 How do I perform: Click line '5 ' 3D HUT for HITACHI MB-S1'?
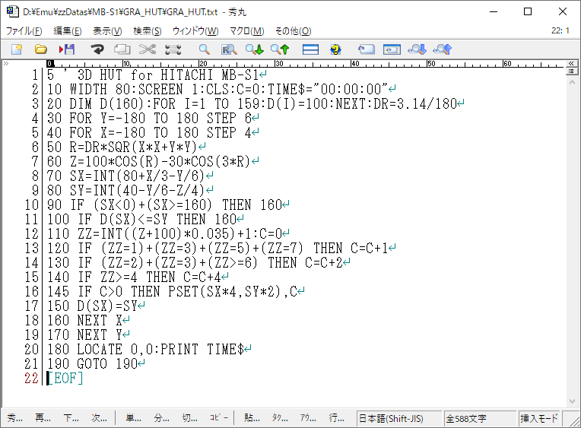[153, 75]
